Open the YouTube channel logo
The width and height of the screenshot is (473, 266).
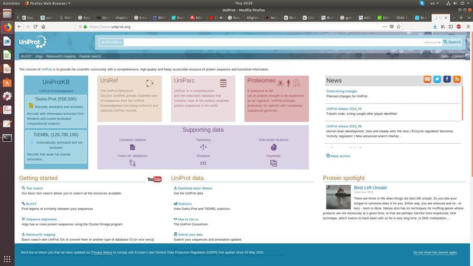154,180
